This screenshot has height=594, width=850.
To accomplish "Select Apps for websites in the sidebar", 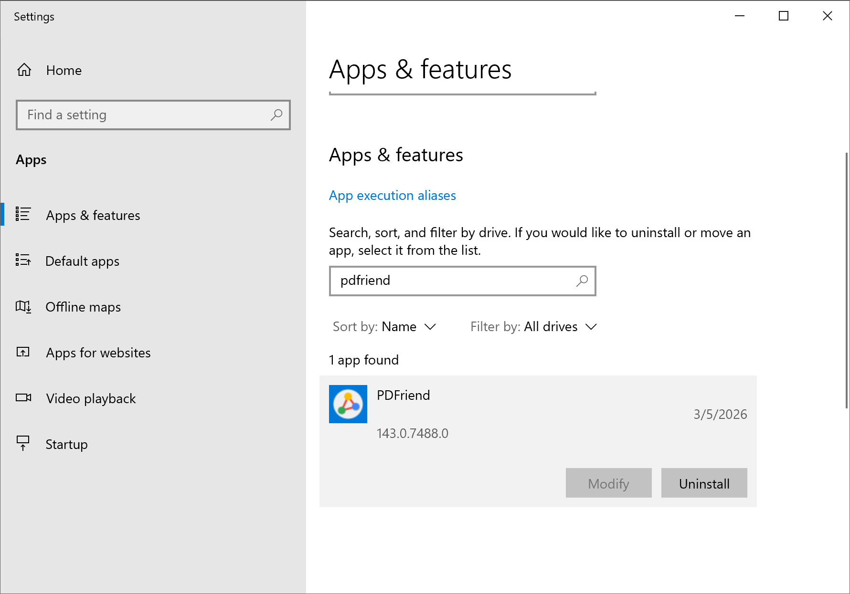I will point(98,353).
